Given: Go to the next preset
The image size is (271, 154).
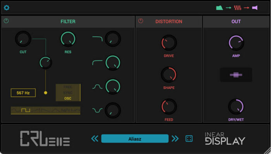Looking at the screenshot, I should point(175,139).
